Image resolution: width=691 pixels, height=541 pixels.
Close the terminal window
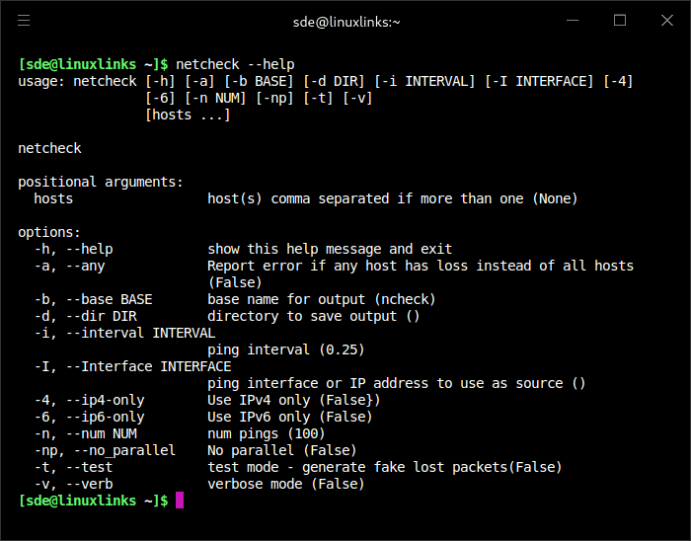tap(664, 21)
